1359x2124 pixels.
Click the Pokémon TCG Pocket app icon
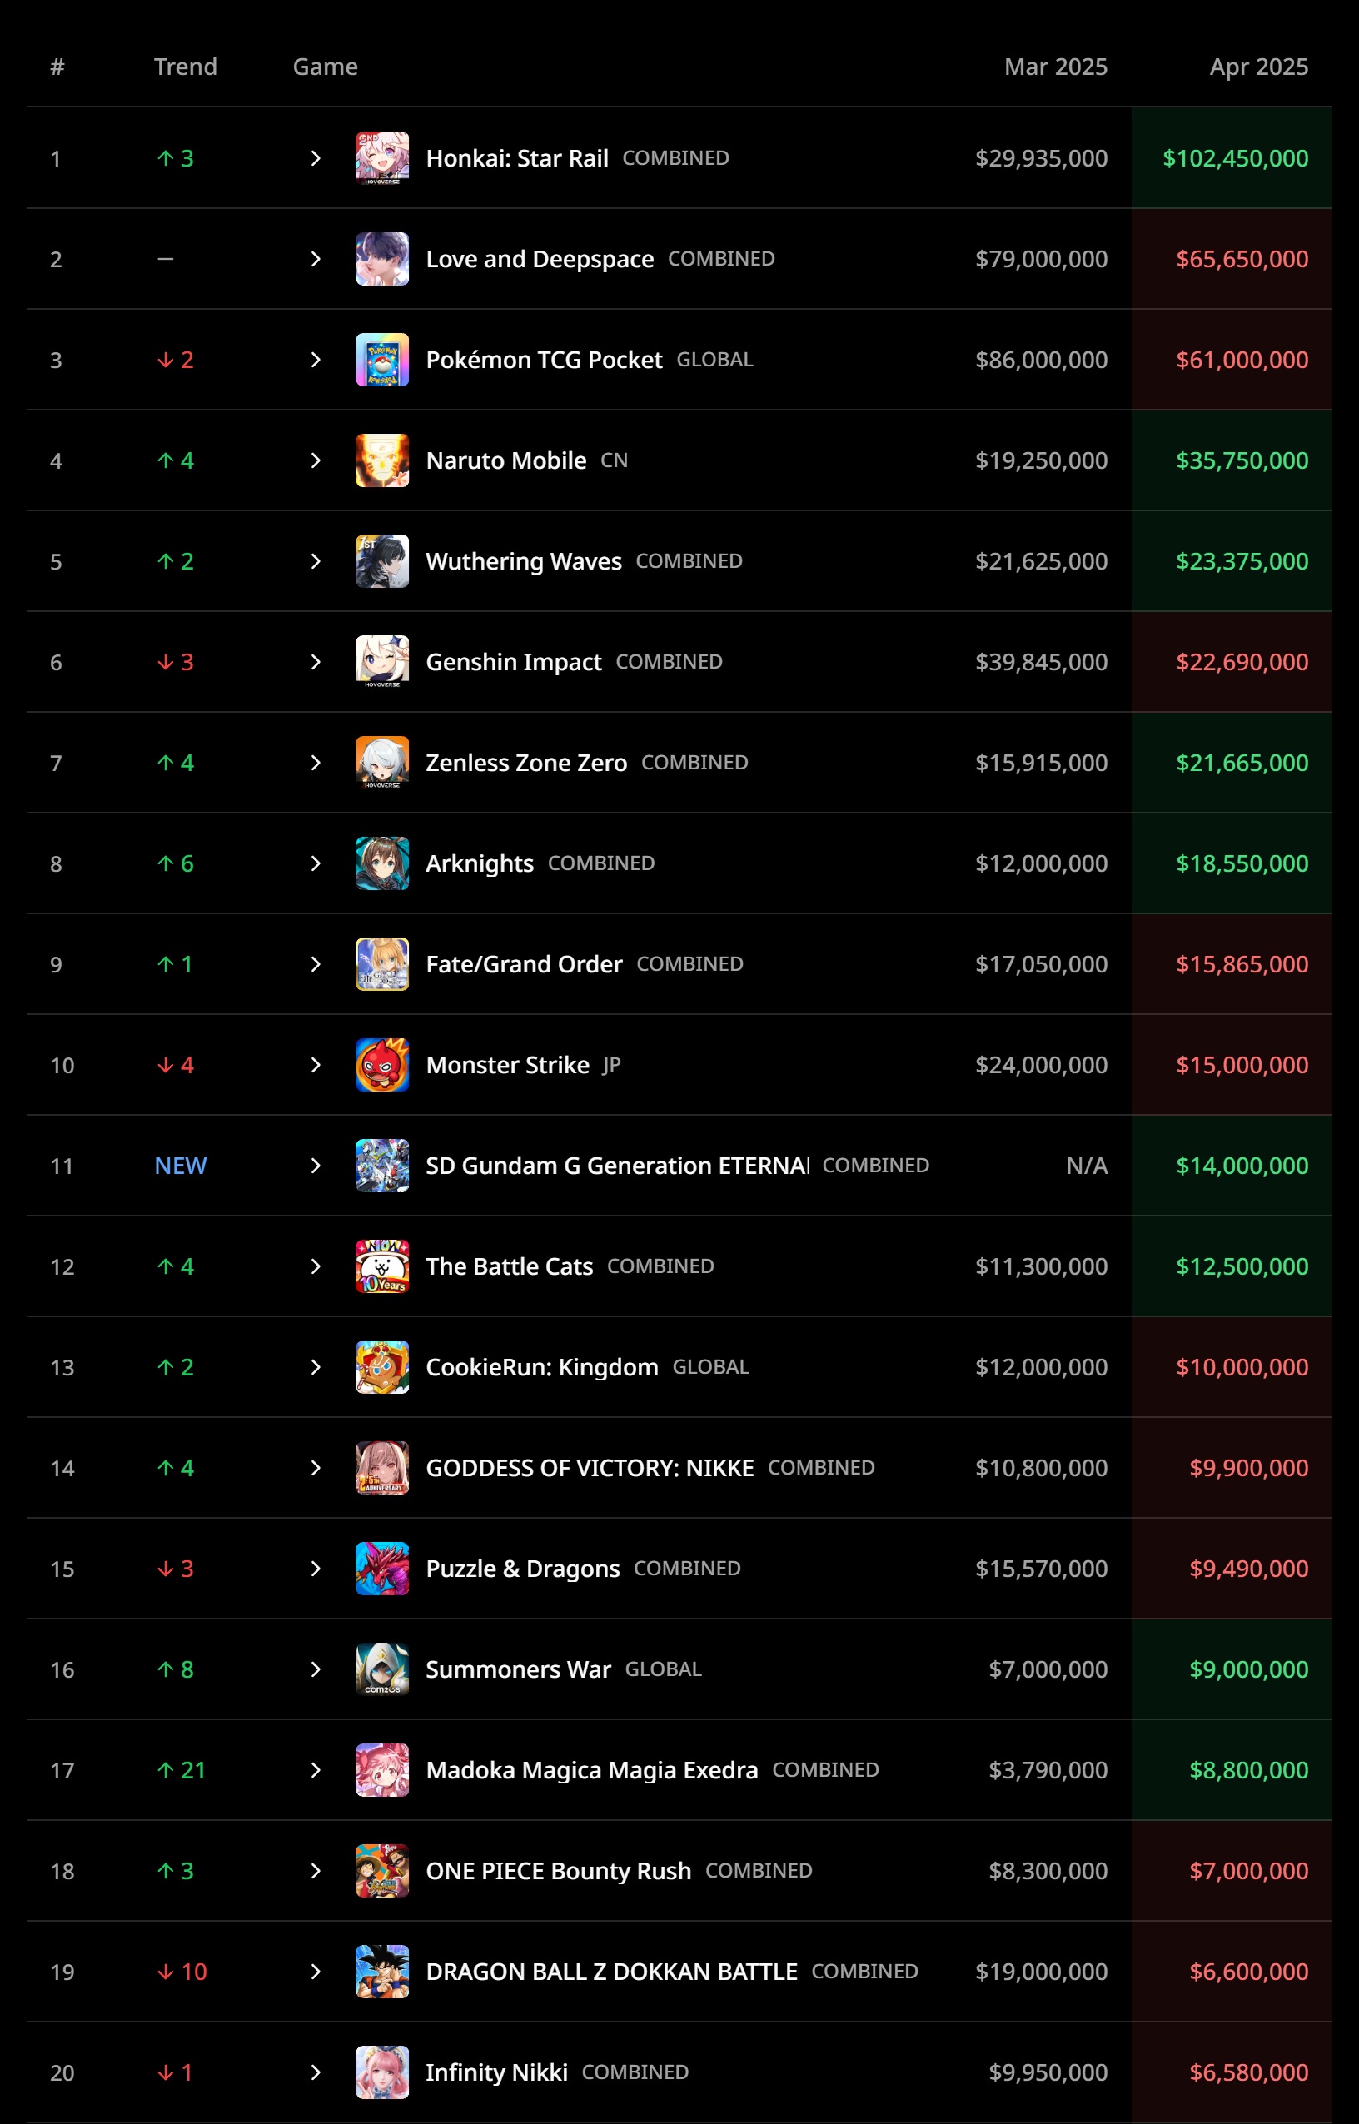tap(382, 359)
